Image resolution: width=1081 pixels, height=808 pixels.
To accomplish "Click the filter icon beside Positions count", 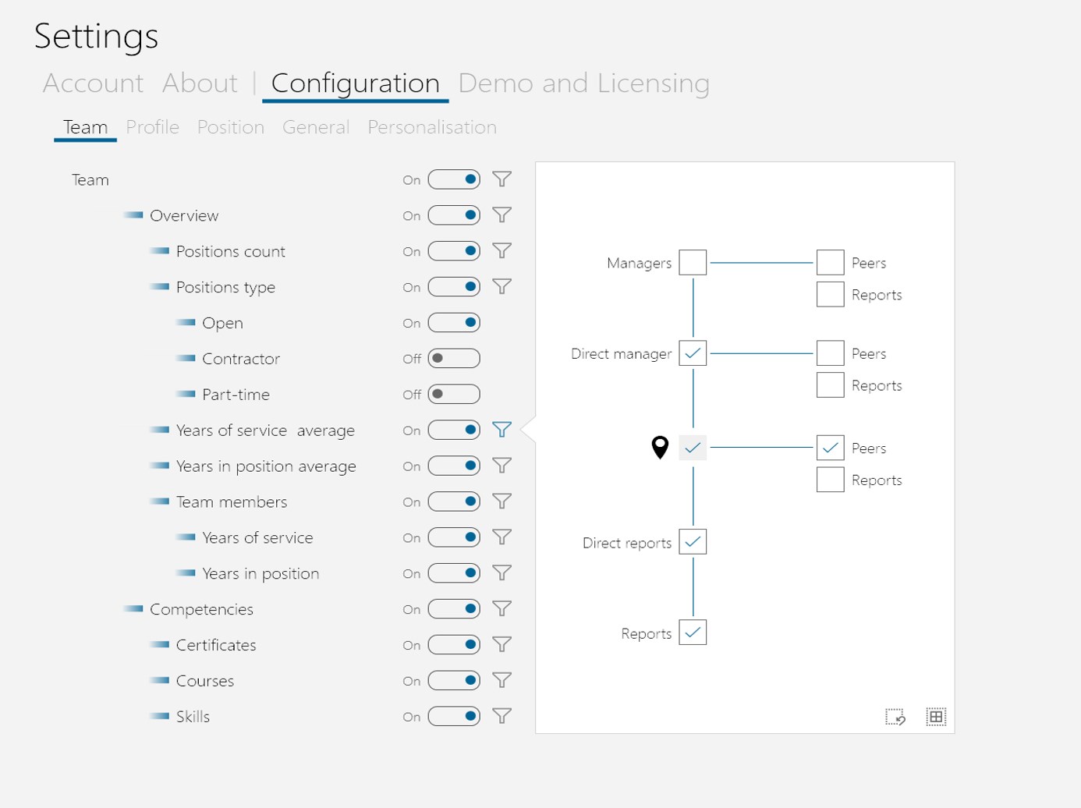I will pos(502,251).
